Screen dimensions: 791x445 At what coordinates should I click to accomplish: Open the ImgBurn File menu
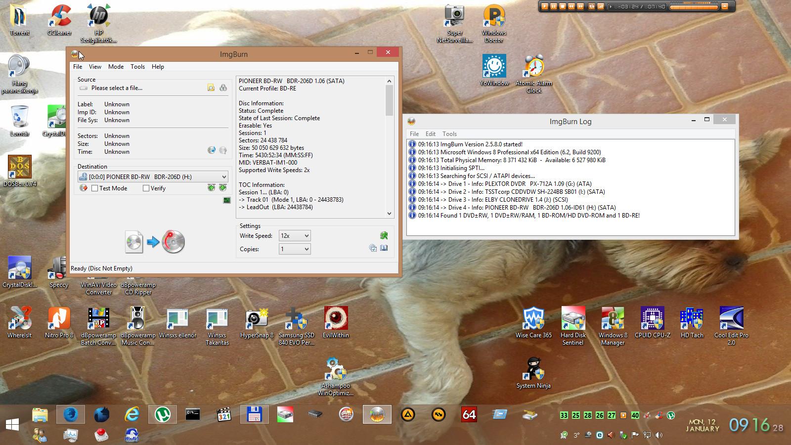(x=78, y=67)
